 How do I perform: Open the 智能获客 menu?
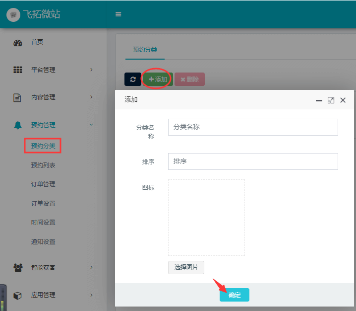43,268
